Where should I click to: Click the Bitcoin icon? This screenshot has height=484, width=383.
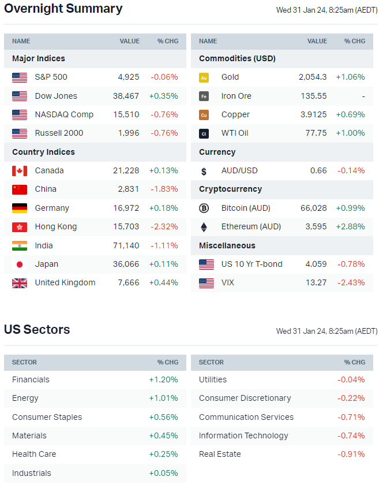point(204,209)
